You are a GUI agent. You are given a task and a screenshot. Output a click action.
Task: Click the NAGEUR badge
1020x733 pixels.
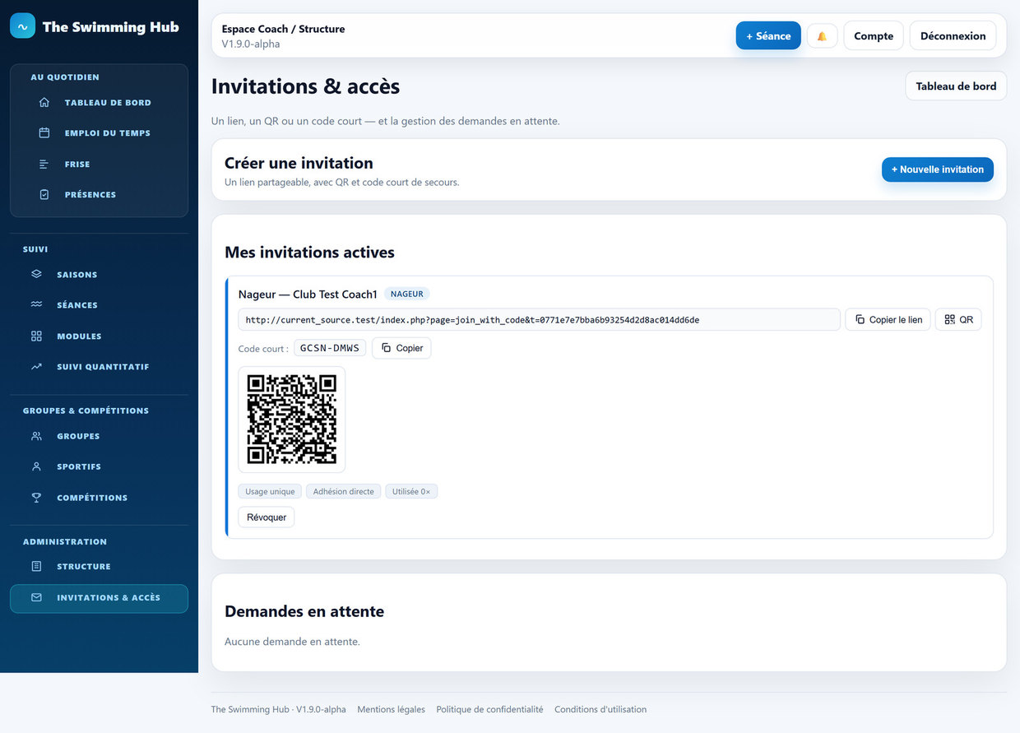point(407,294)
